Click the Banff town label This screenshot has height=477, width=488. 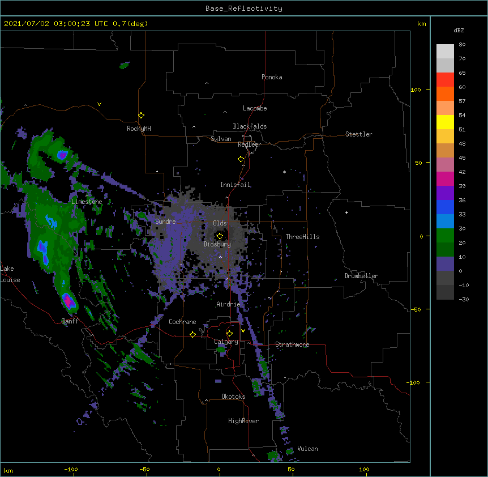(70, 321)
